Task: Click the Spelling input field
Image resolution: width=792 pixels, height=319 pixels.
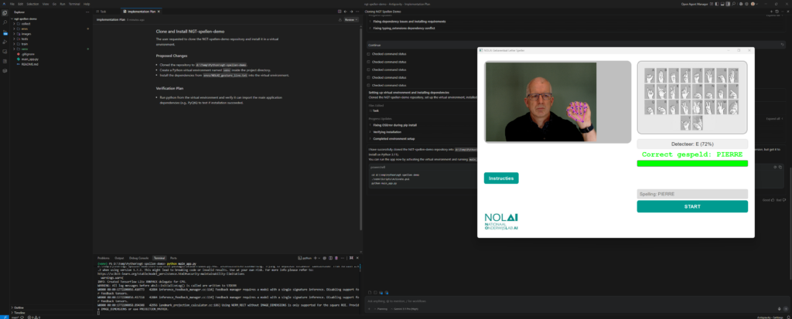Action: coord(692,194)
